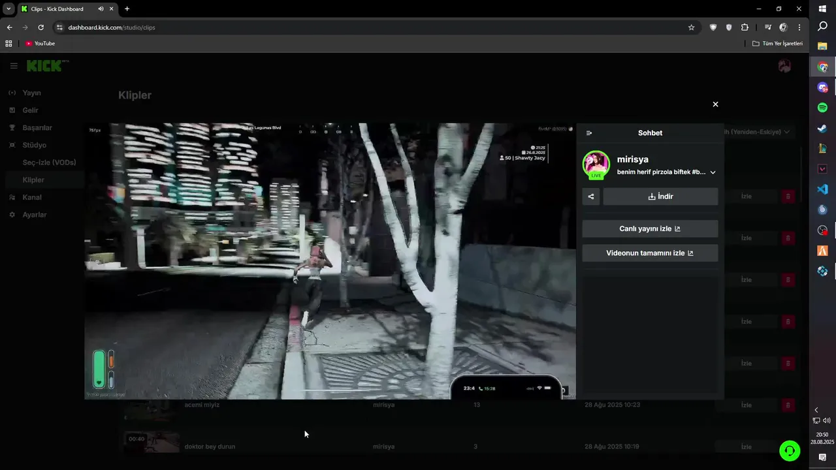Click the mirisya channel name in panel
836x470 pixels.
[633, 159]
